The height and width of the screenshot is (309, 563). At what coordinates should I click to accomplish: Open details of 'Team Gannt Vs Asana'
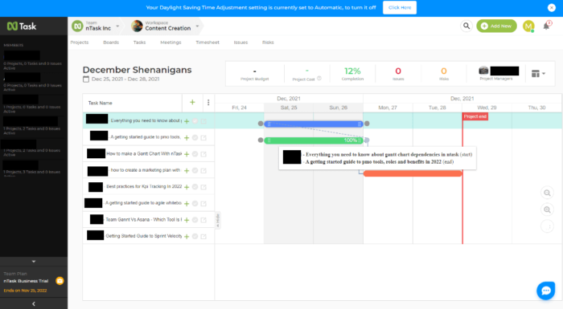click(203, 220)
